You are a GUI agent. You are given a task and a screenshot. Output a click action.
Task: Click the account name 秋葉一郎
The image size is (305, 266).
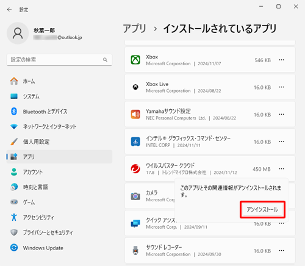tap(45, 31)
